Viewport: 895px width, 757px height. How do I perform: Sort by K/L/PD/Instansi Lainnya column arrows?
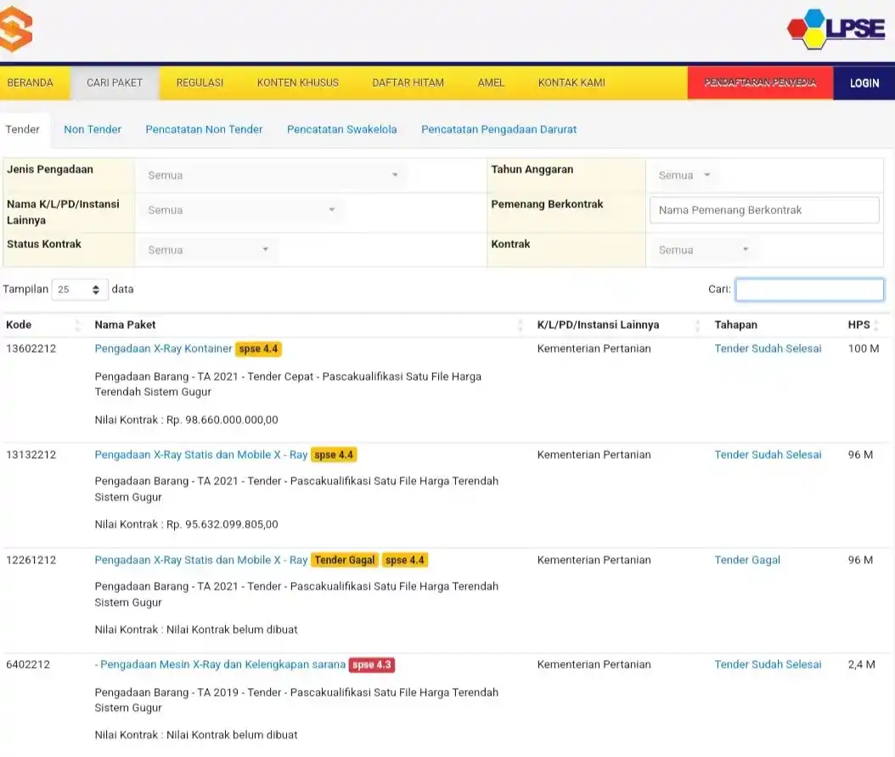[697, 325]
